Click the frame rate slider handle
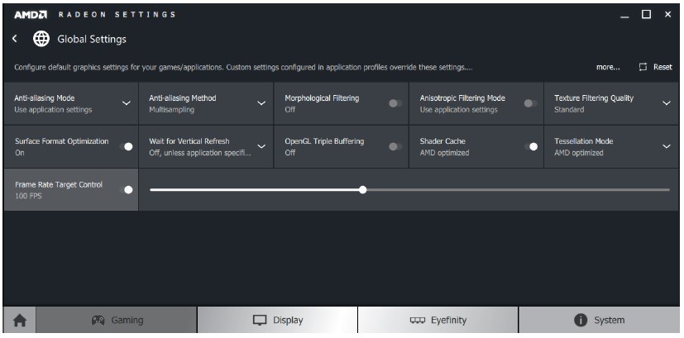The height and width of the screenshot is (338, 684). coord(362,190)
